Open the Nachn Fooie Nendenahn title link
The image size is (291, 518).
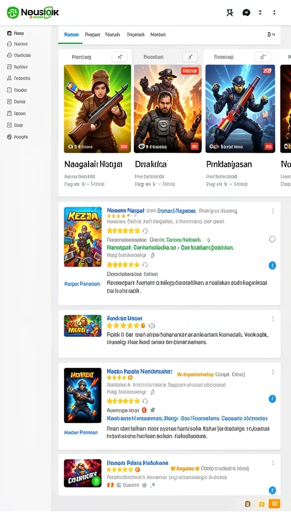(139, 371)
